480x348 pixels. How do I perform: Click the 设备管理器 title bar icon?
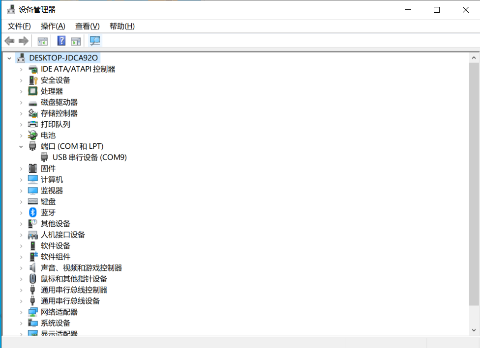pyautogui.click(x=11, y=9)
